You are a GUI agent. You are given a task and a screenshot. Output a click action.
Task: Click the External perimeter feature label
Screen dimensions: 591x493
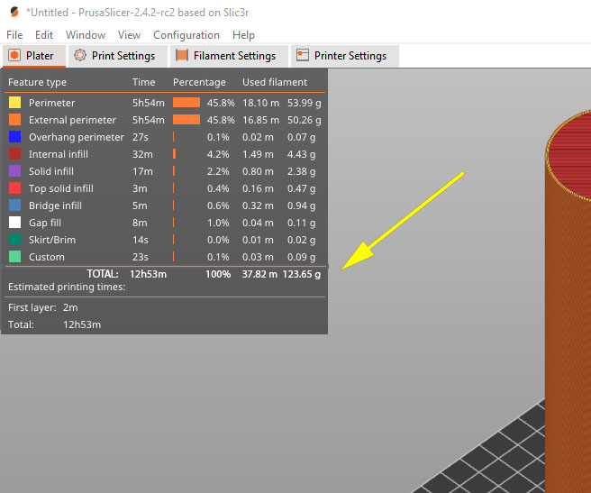tap(72, 120)
